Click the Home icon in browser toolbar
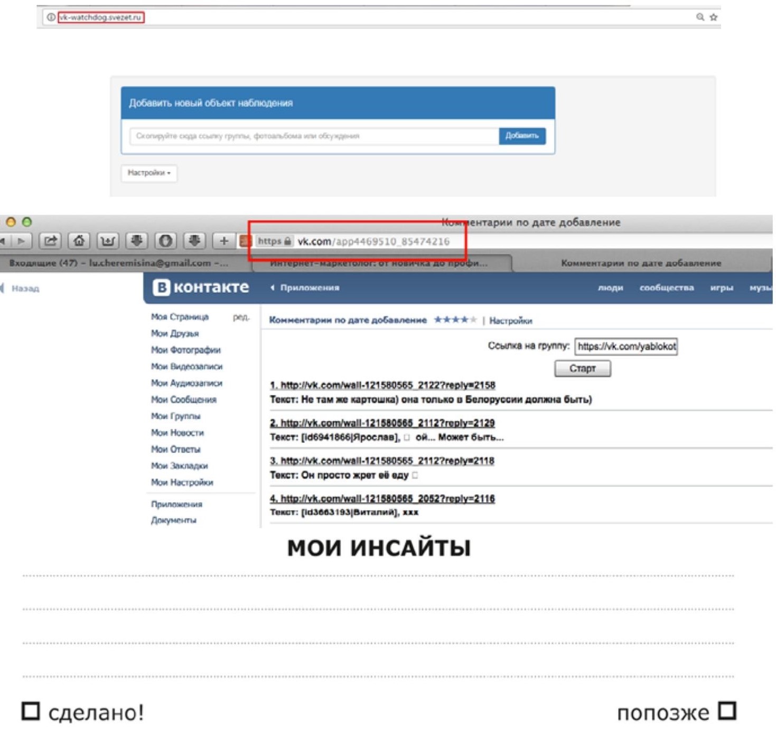The height and width of the screenshot is (730, 776). [79, 241]
